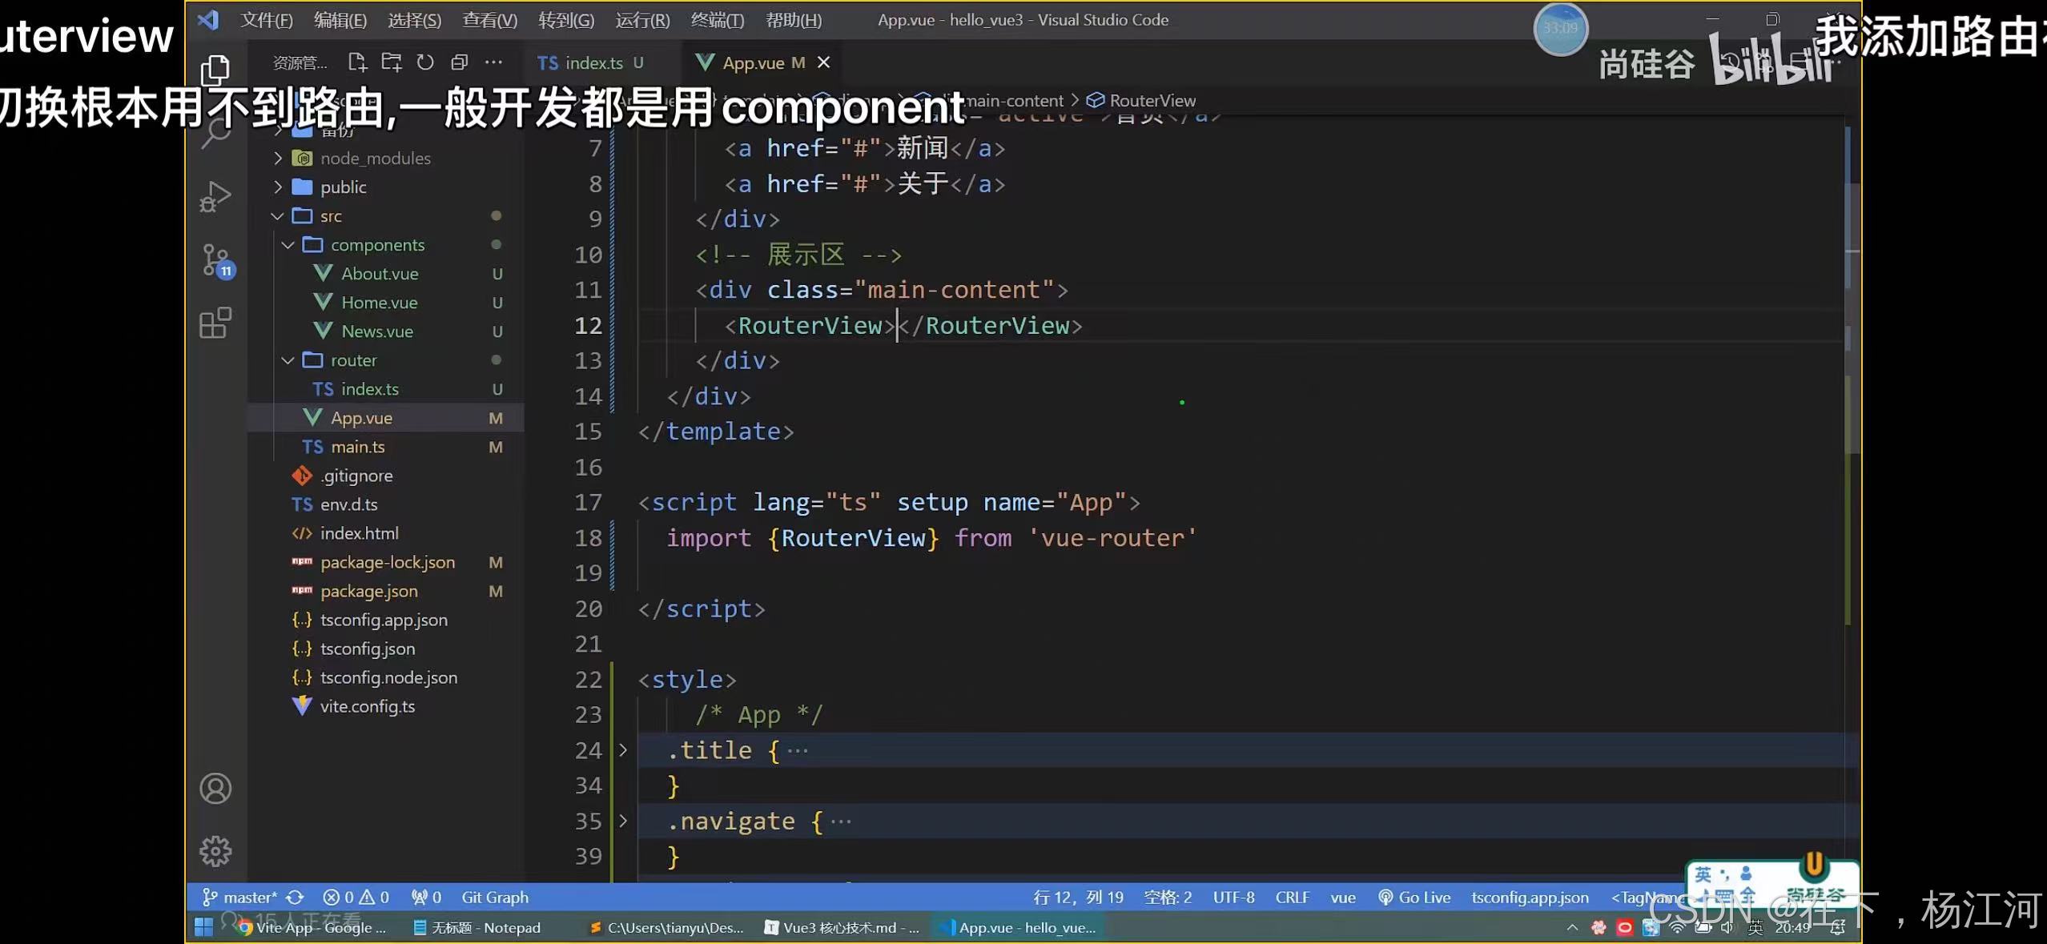Open Git Graph from status bar
This screenshot has width=2047, height=944.
pyautogui.click(x=495, y=898)
